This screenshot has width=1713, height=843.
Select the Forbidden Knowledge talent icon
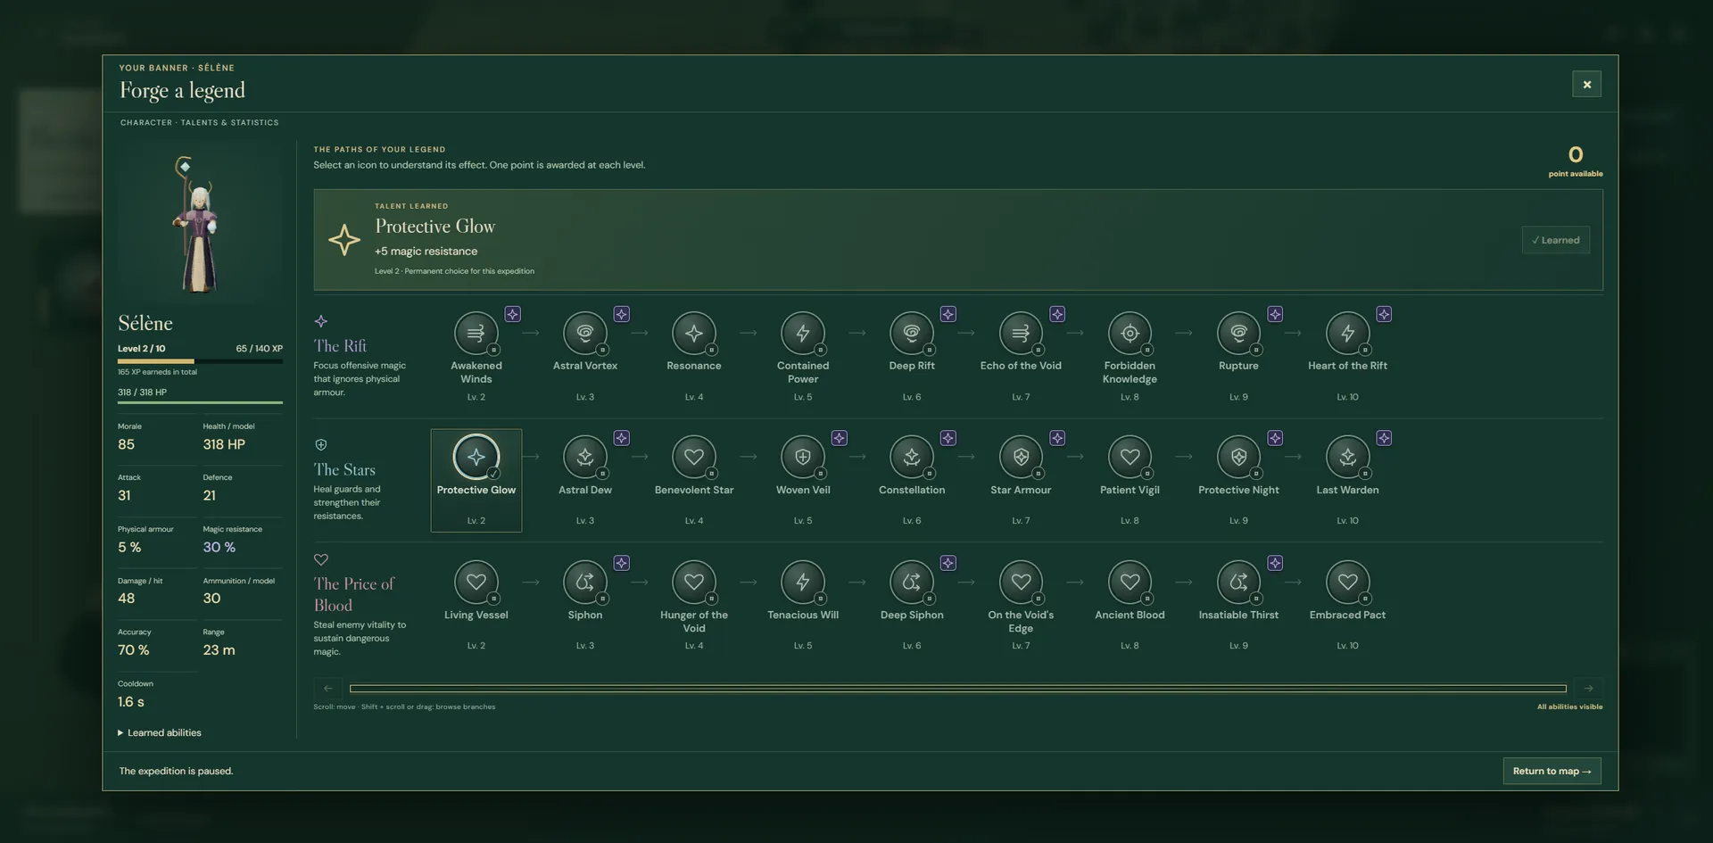click(x=1130, y=334)
